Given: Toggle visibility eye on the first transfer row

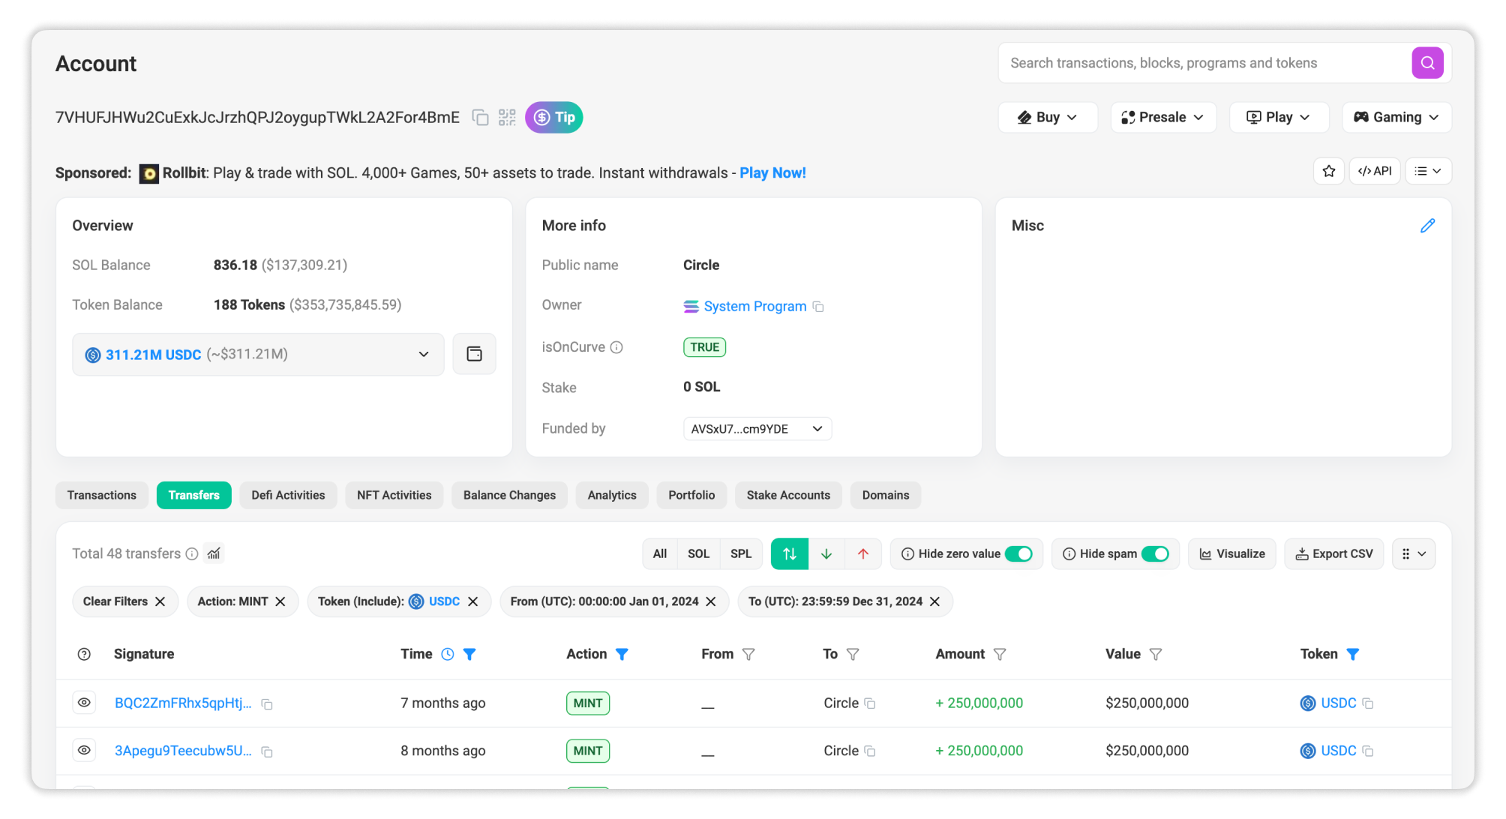Looking at the screenshot, I should 84,703.
